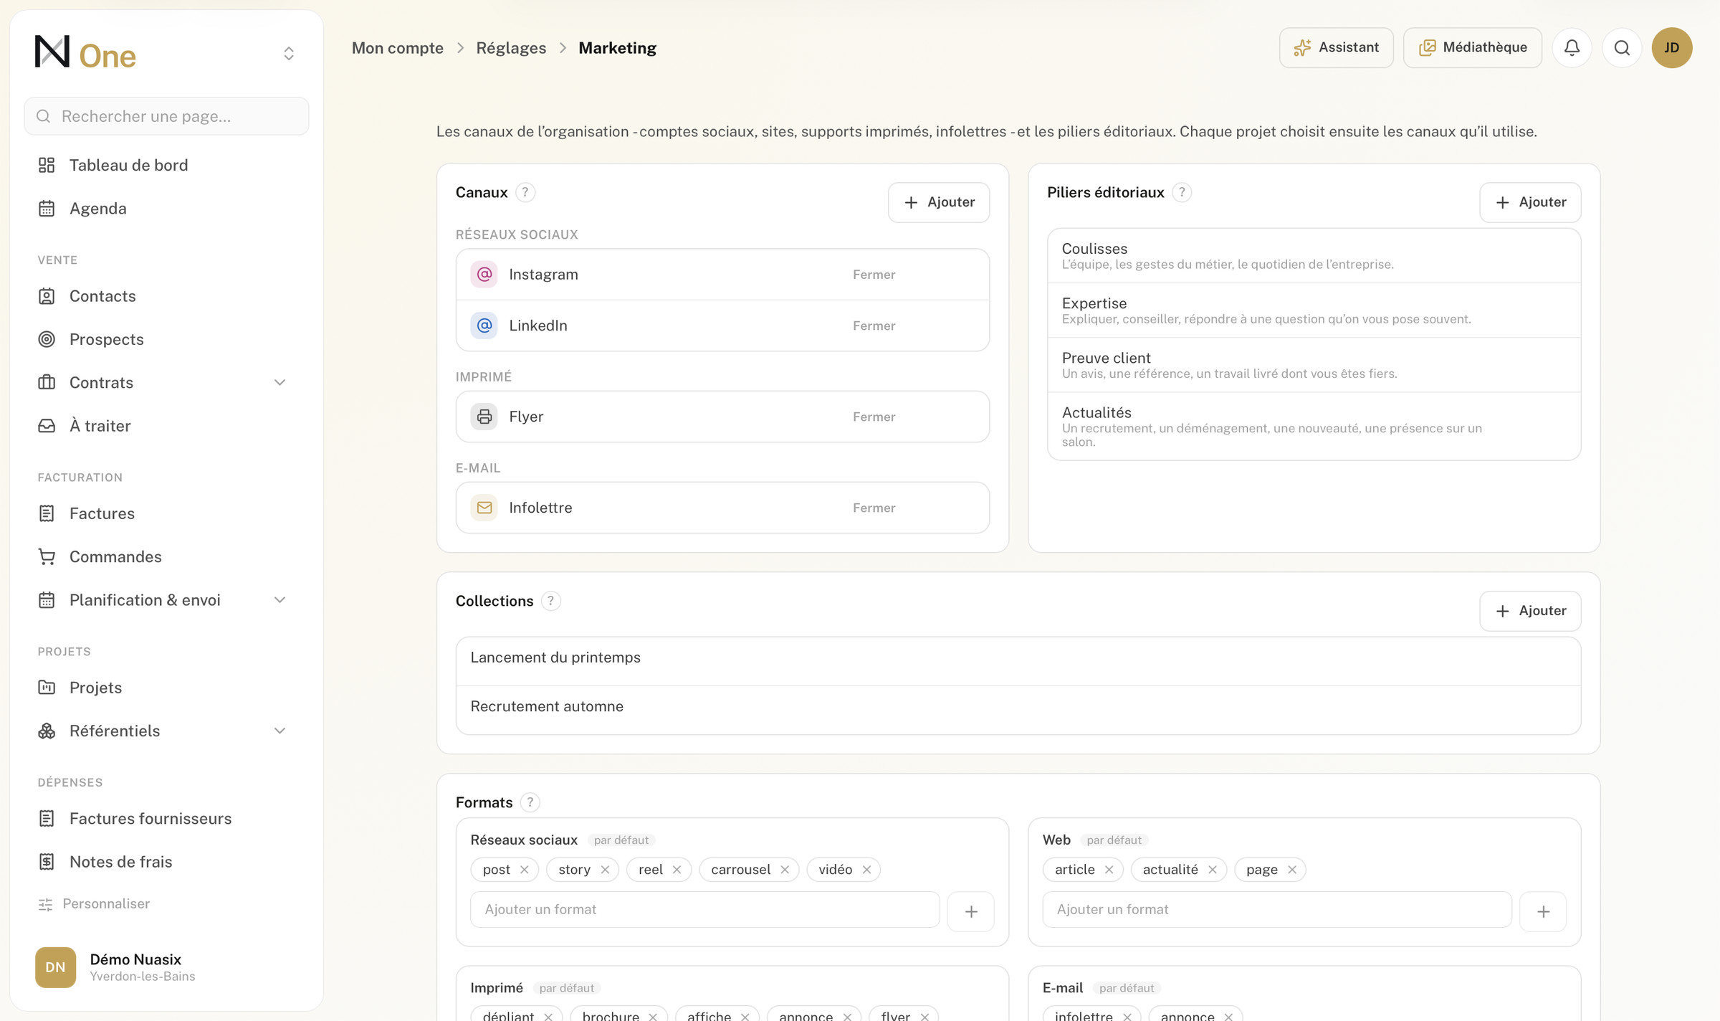The width and height of the screenshot is (1720, 1021).
Task: Click the help icon next to Formats
Action: (x=530, y=802)
